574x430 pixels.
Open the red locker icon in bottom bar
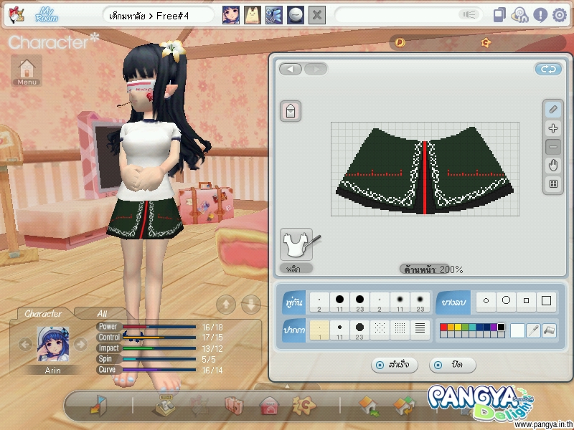[x=270, y=406]
